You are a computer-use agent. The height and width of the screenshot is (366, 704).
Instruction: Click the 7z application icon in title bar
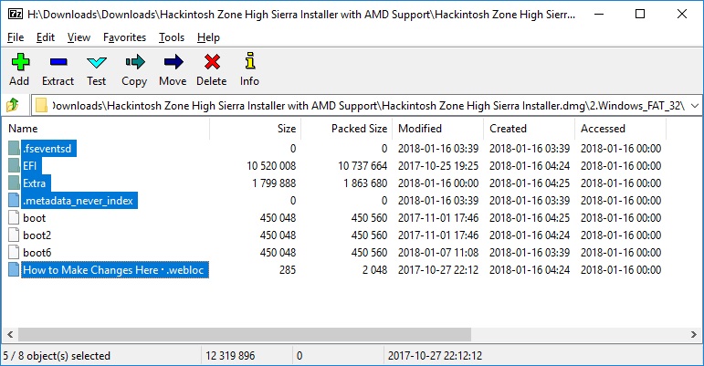click(16, 14)
